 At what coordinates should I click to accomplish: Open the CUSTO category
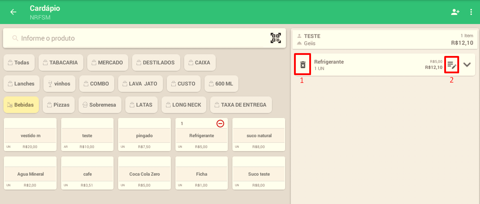point(184,84)
